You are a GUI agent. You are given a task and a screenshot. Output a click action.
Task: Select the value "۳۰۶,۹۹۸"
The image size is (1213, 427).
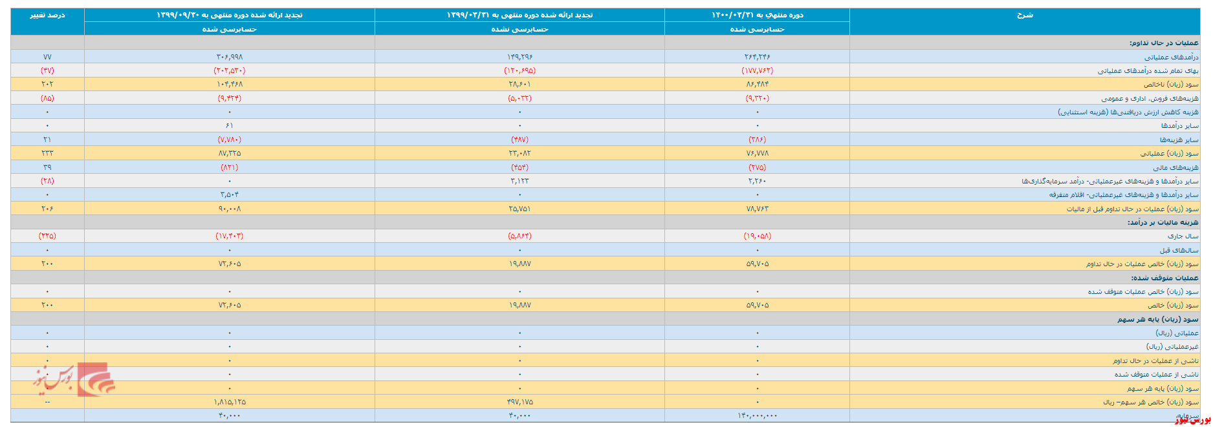click(230, 57)
